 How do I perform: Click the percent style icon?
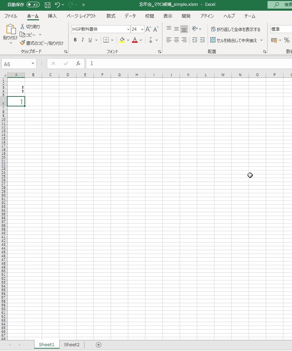286,40
